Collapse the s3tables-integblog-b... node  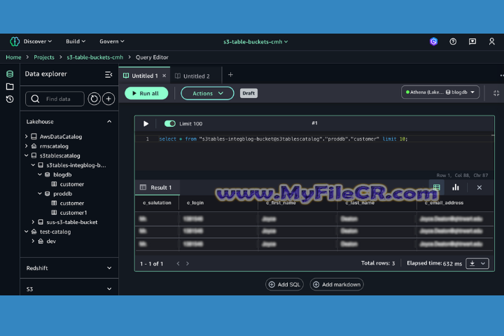coord(33,165)
